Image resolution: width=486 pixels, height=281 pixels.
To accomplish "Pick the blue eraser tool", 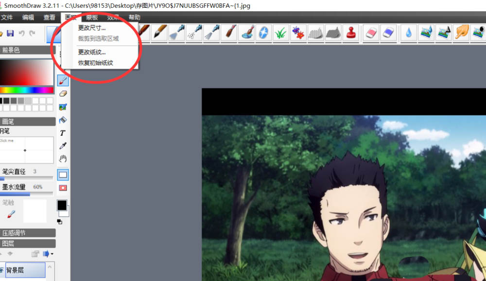I will point(388,32).
